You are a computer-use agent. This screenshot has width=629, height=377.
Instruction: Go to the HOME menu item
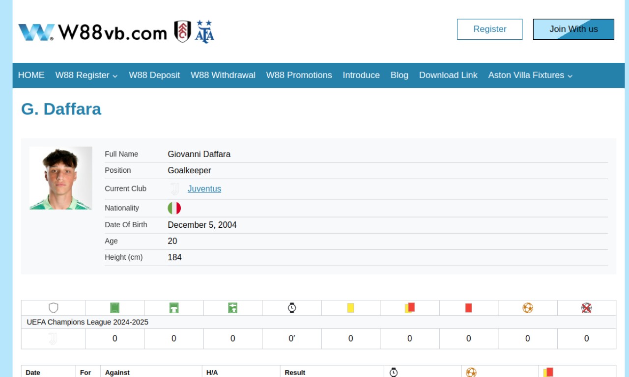[x=31, y=75]
